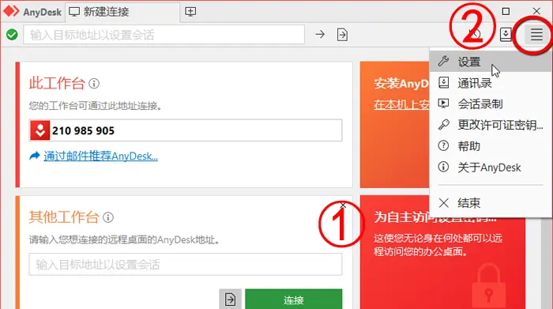Open a new connection tab with plus icon
The width and height of the screenshot is (553, 309).
(190, 12)
